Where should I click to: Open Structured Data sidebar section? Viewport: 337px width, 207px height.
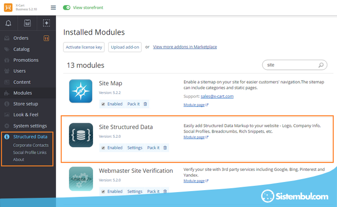tap(30, 137)
